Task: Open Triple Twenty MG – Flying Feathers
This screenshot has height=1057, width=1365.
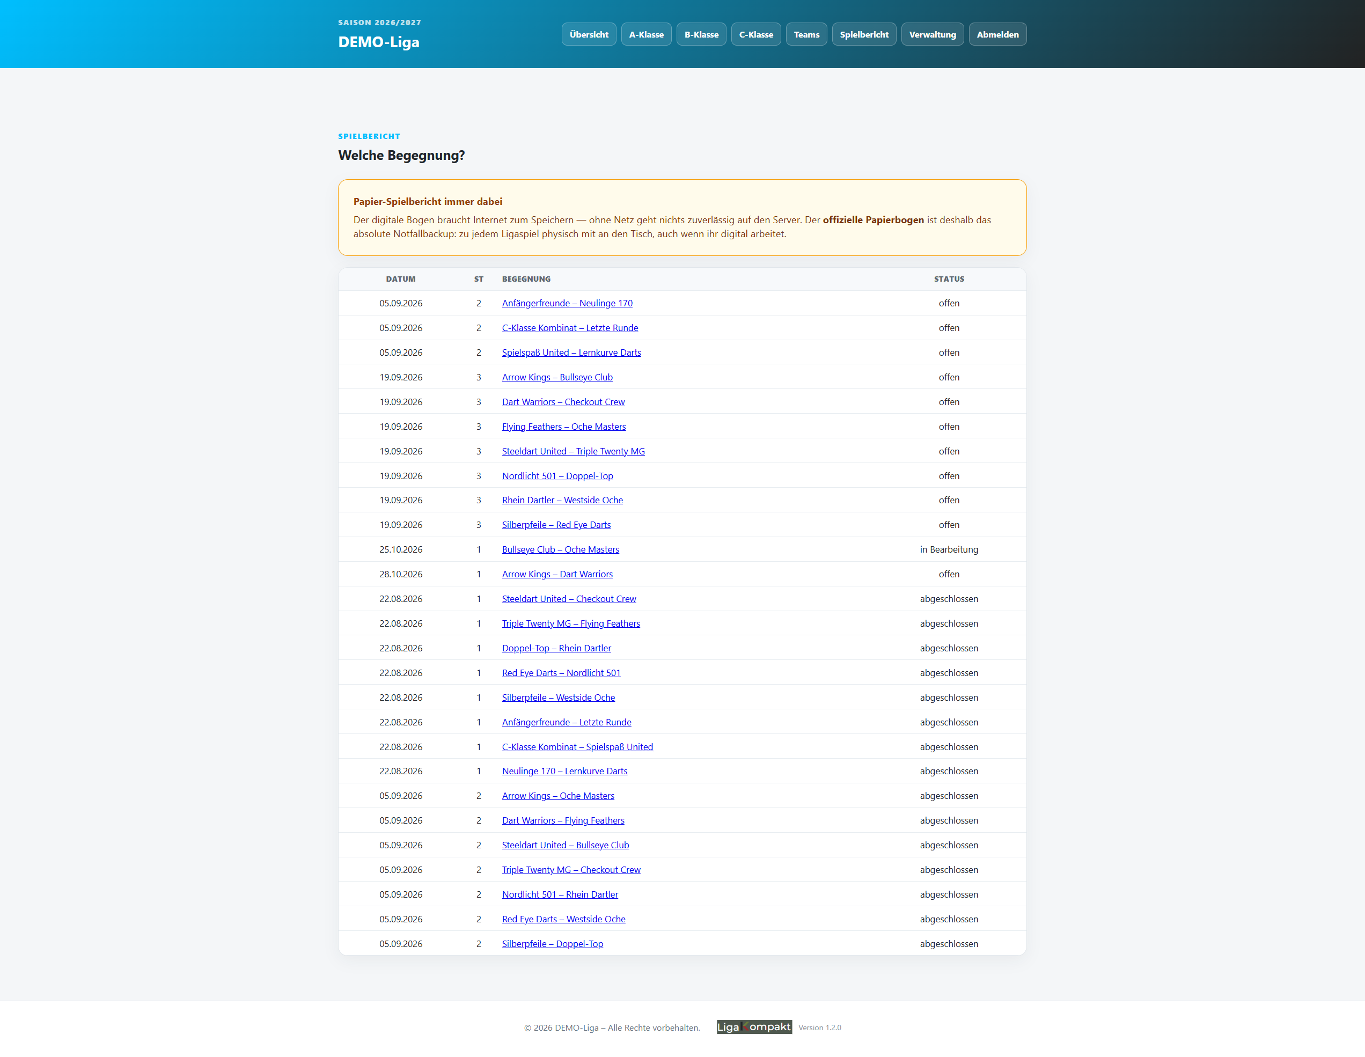Action: coord(571,623)
